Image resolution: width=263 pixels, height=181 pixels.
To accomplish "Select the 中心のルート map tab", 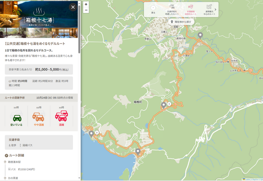I will (x=209, y=10).
